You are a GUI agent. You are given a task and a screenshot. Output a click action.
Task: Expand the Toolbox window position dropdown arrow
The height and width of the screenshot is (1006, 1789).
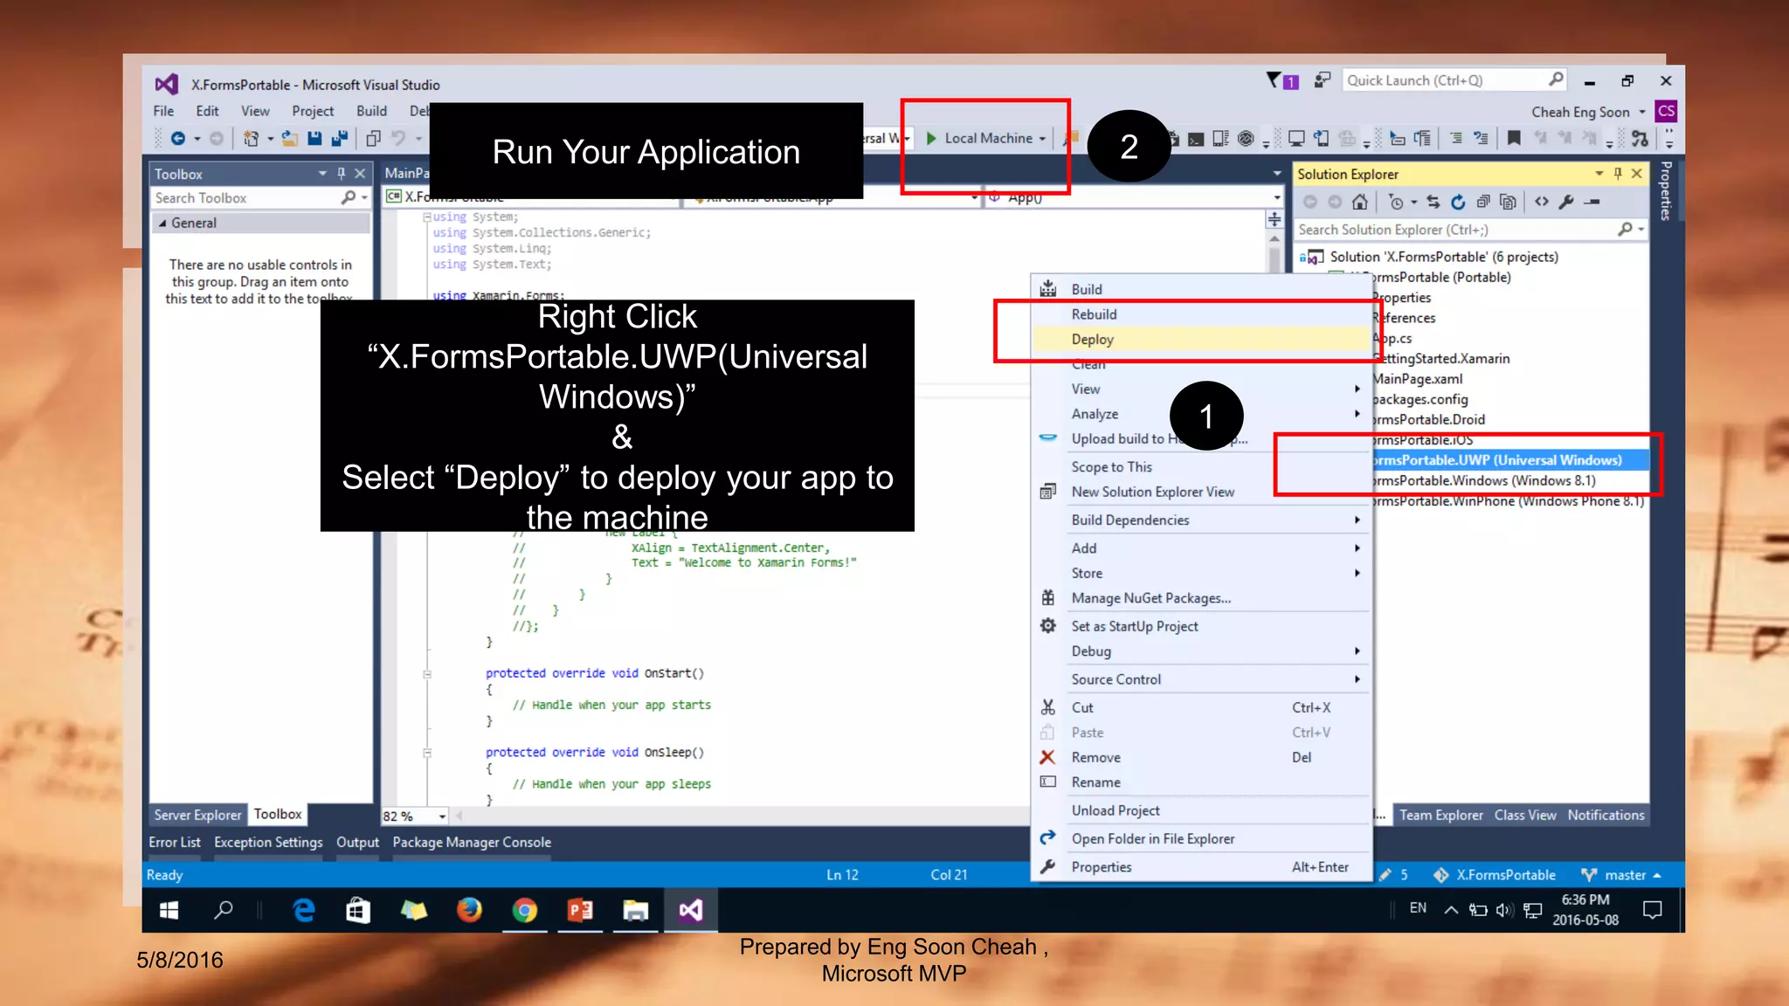tap(322, 174)
